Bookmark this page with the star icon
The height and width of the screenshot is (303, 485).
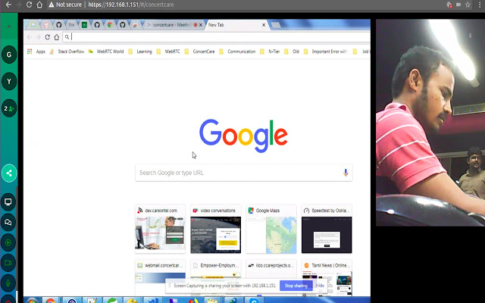pyautogui.click(x=468, y=5)
